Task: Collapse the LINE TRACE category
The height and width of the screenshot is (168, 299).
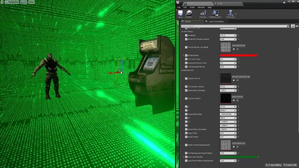Action: [x=182, y=32]
